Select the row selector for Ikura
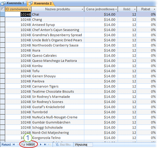Screen dimensions: 158x148 pos(2,50)
